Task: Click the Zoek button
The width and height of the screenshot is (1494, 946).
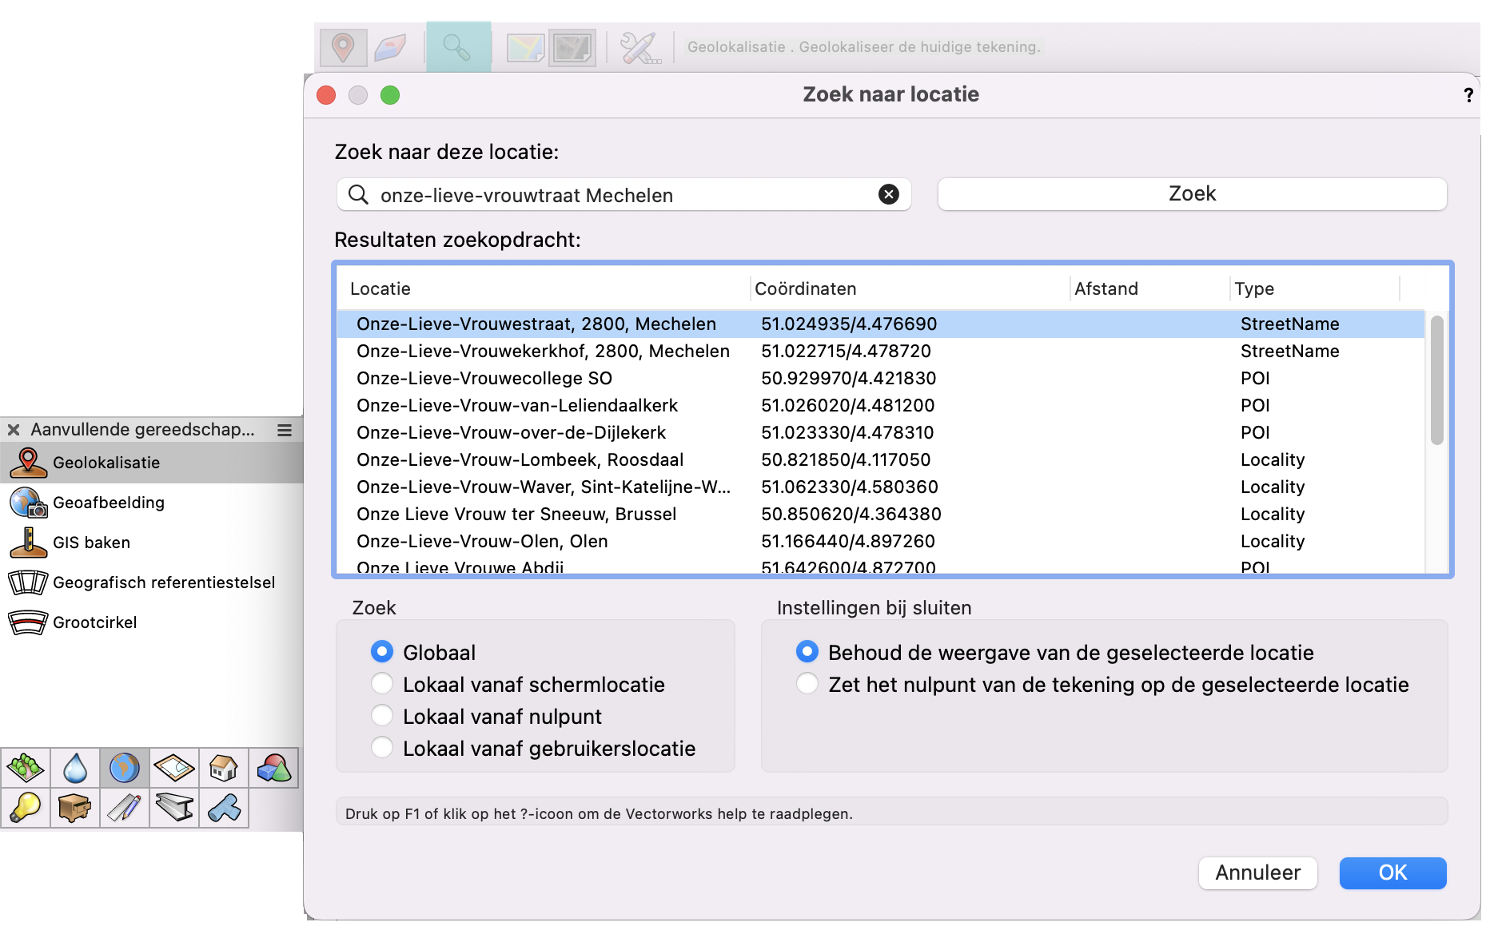Action: point(1192,194)
